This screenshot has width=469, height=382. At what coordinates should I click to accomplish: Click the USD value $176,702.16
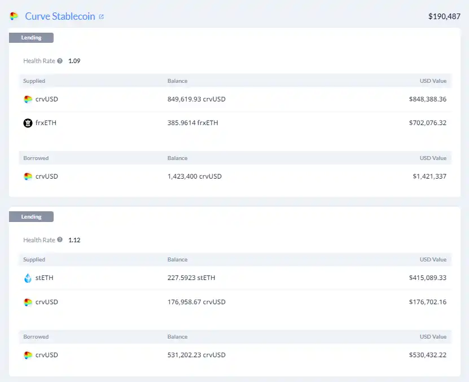[x=427, y=302]
